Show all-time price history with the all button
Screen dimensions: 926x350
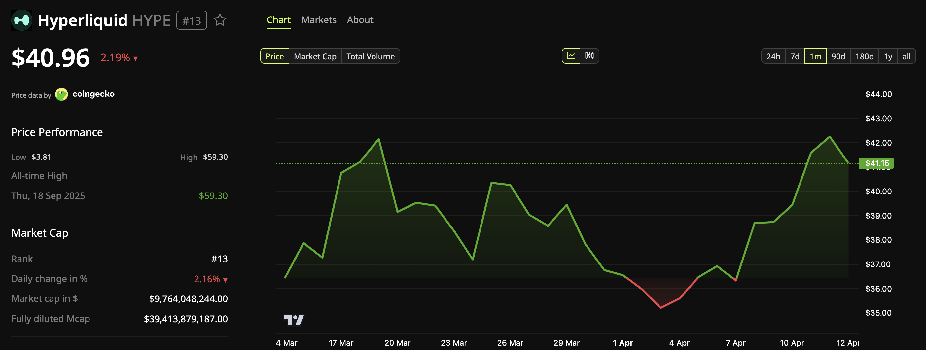point(907,56)
